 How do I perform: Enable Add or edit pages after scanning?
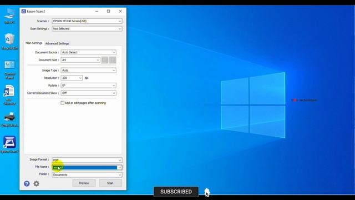(x=62, y=103)
